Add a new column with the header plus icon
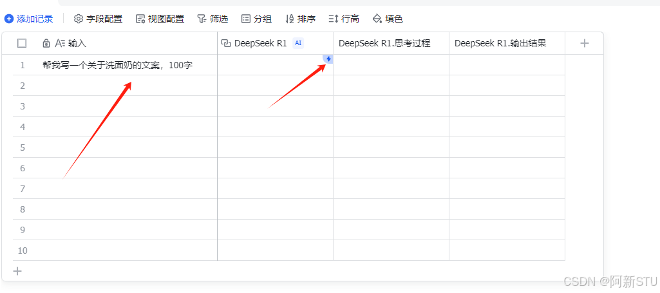 pyautogui.click(x=584, y=43)
